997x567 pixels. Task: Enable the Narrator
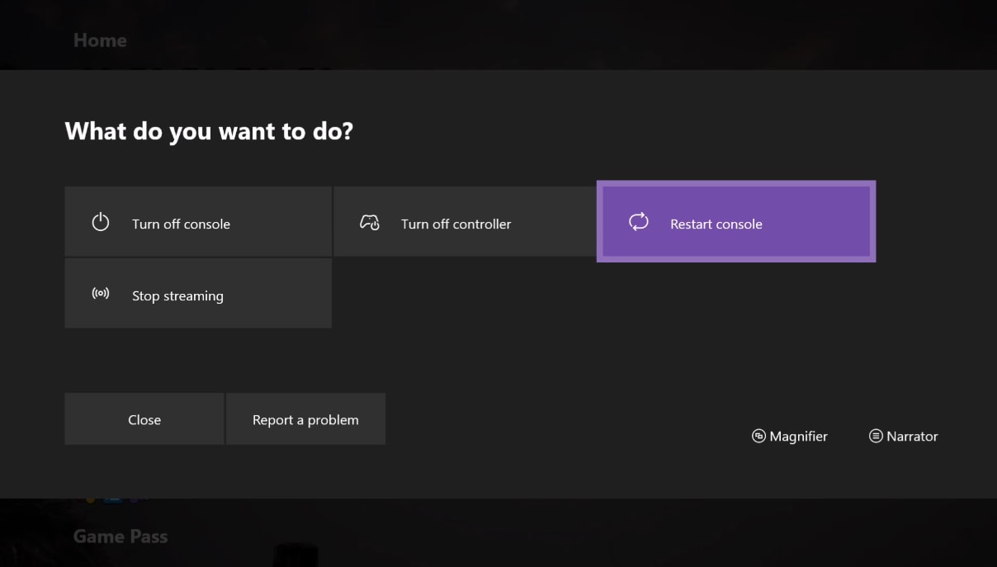pyautogui.click(x=903, y=436)
